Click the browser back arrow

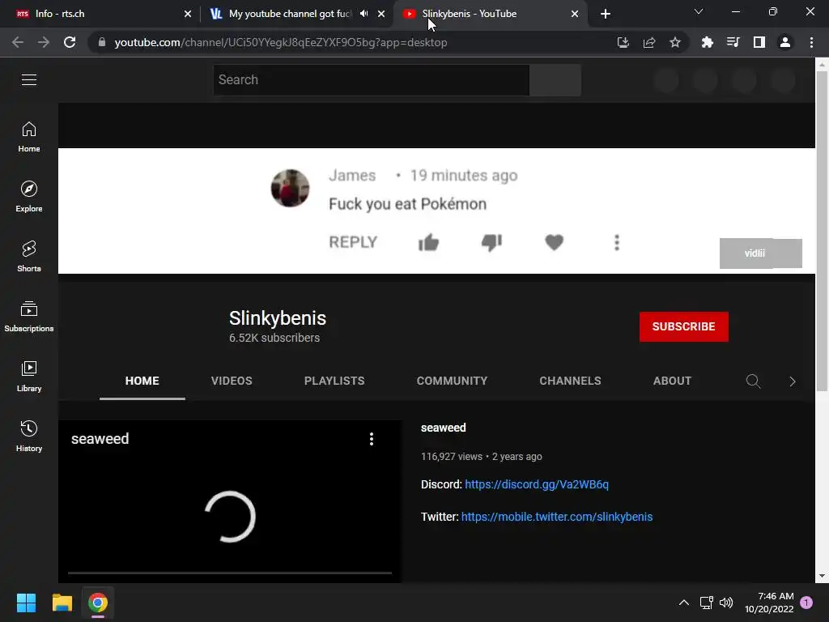coord(18,42)
